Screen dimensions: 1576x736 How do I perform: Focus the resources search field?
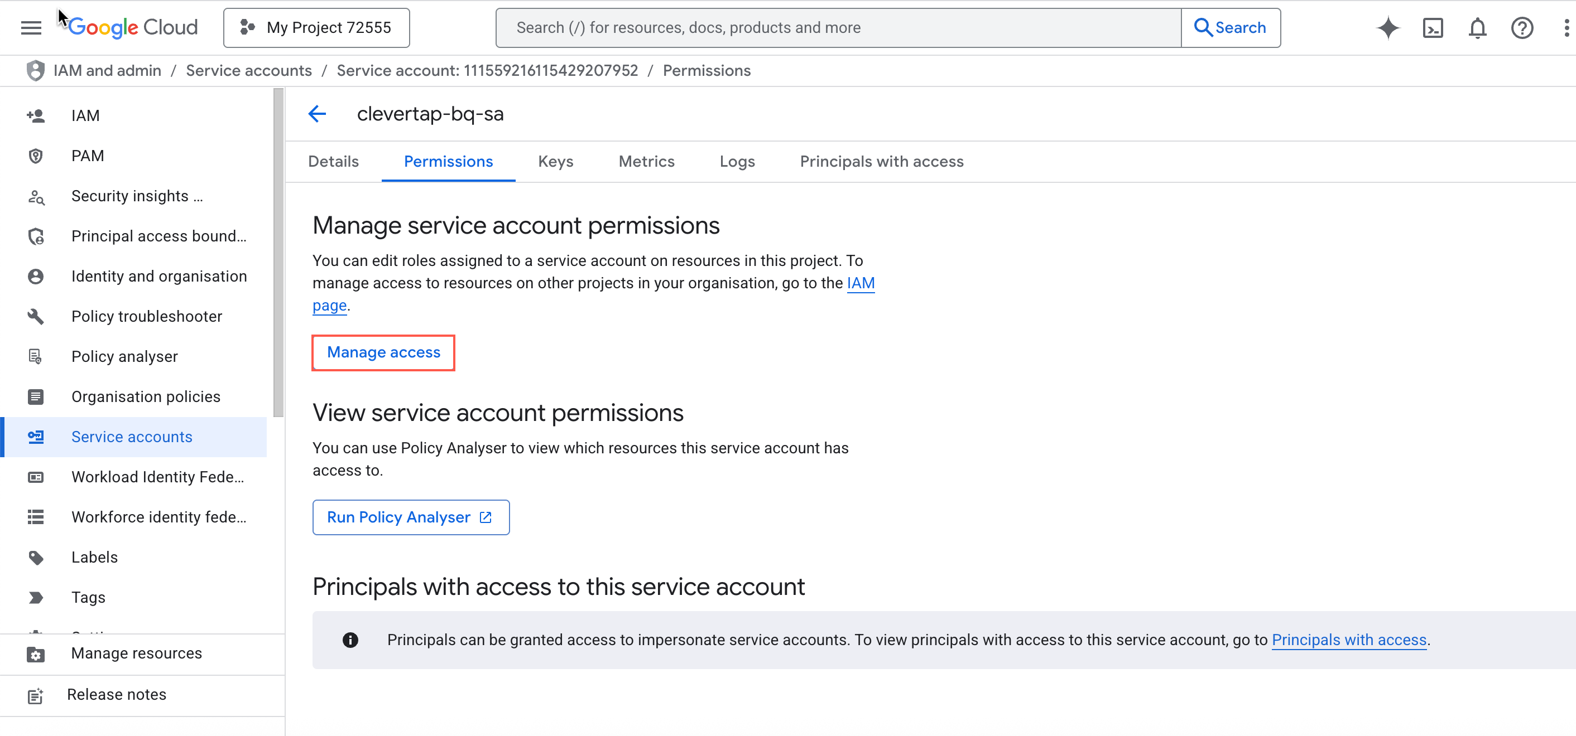tap(838, 27)
